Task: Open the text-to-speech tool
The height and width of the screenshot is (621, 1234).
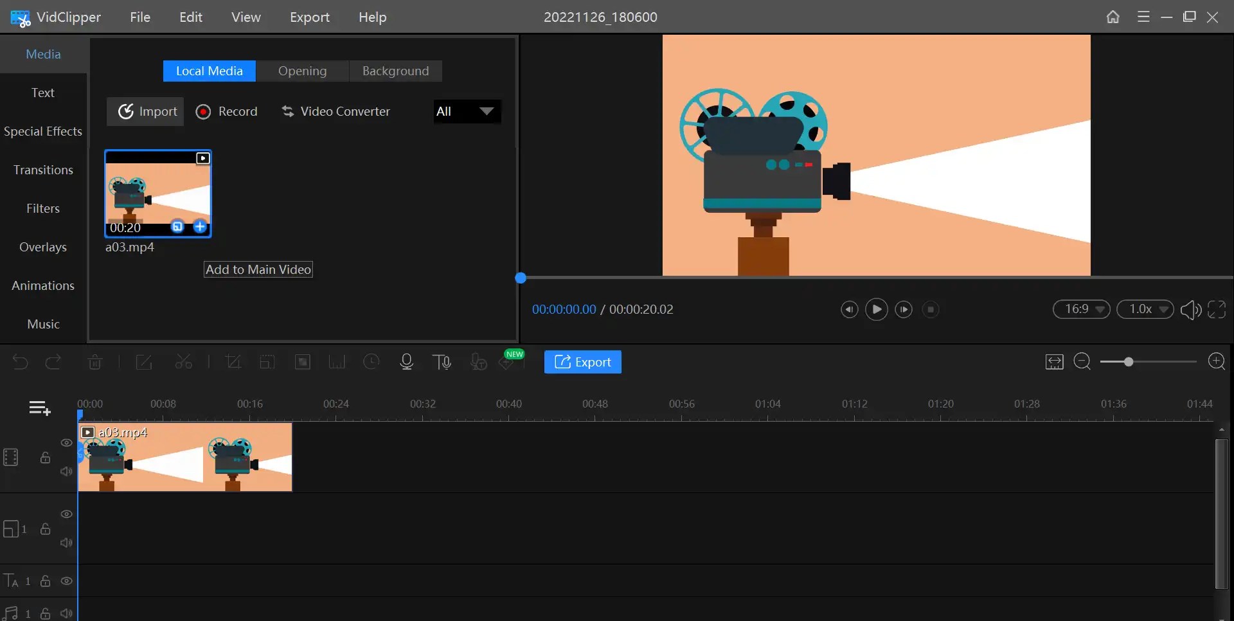Action: coord(442,361)
